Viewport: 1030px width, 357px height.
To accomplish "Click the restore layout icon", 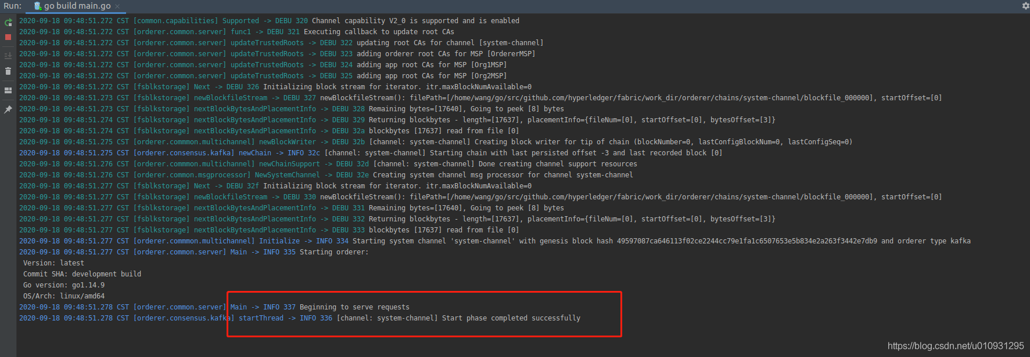I will pyautogui.click(x=8, y=90).
